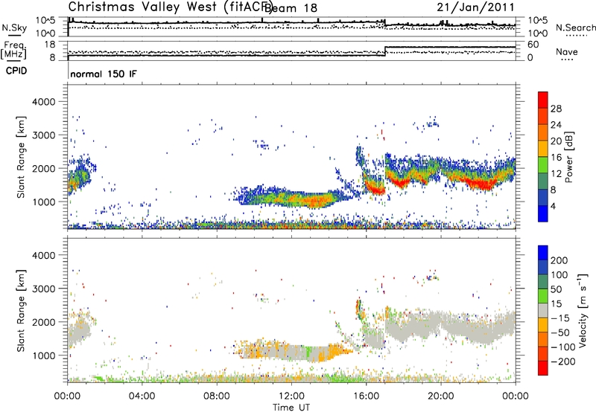The width and height of the screenshot is (596, 412).
Task: Click the 'N.Search' legend label
Action: click(x=575, y=28)
